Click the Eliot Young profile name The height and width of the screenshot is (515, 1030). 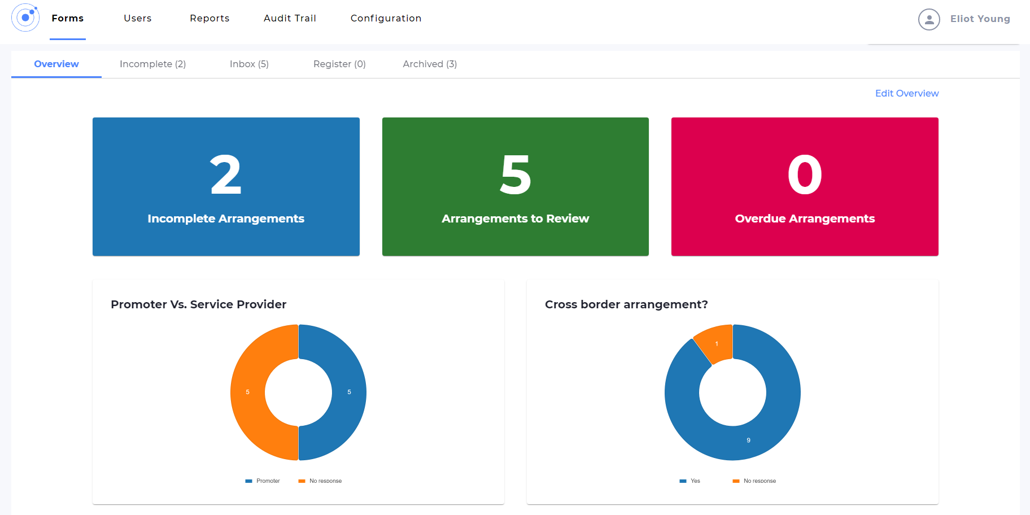(980, 19)
